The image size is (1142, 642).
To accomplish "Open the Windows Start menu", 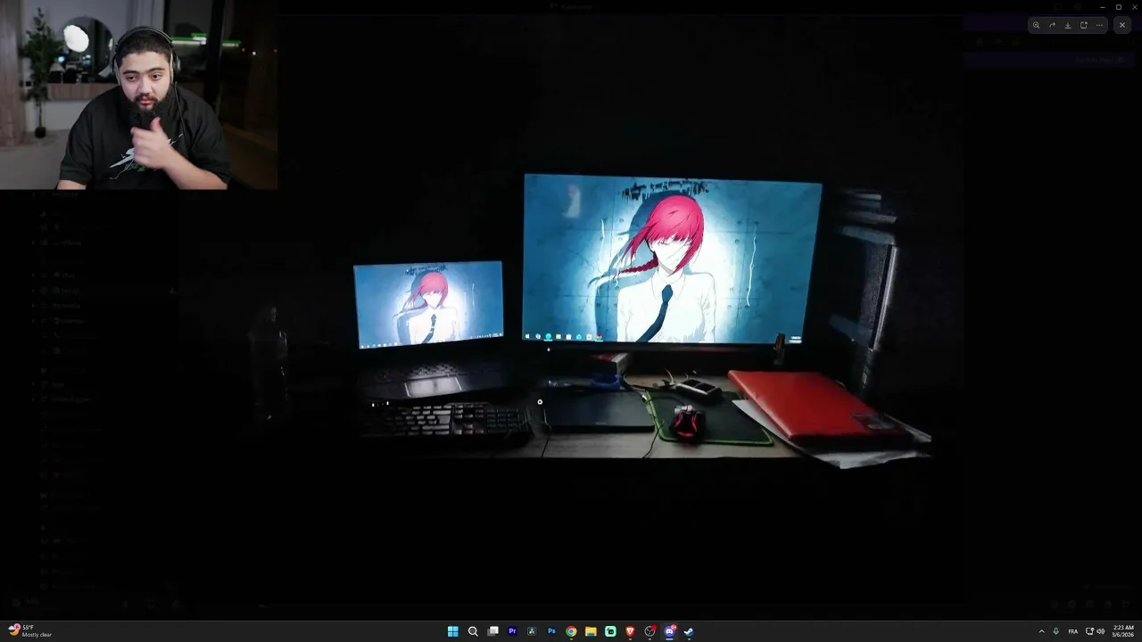I will click(x=453, y=631).
